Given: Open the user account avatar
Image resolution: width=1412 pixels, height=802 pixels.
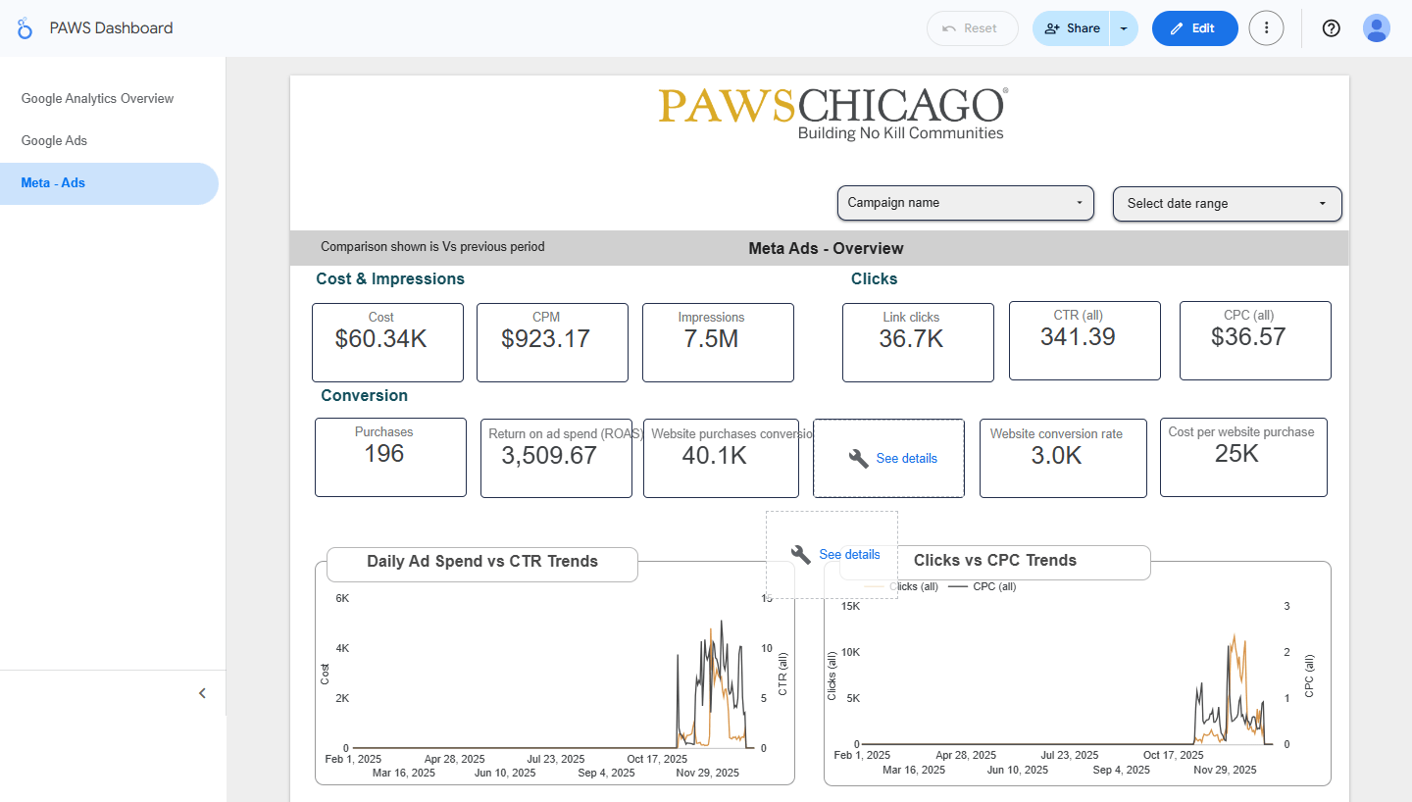Looking at the screenshot, I should 1377,28.
